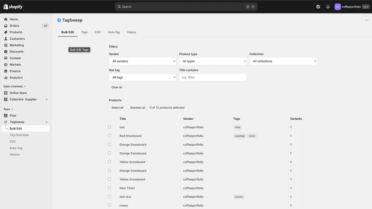Open Customers in the sidebar
This screenshot has height=209, width=372.
(x=17, y=39)
